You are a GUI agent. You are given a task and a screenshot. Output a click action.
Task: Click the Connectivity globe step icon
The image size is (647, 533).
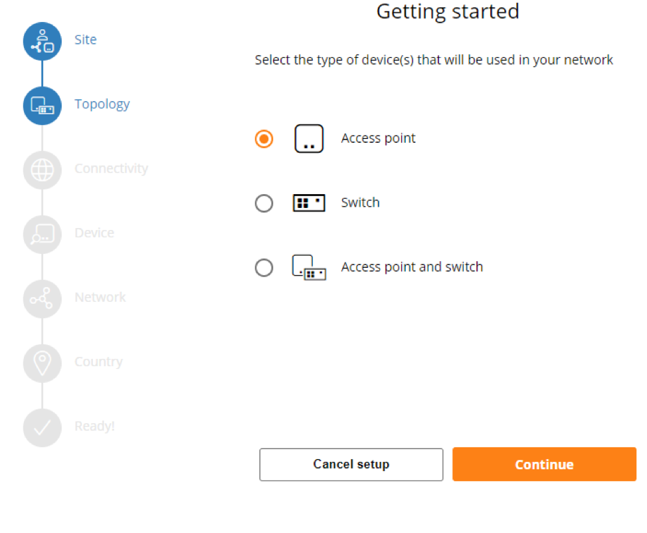[x=43, y=170]
